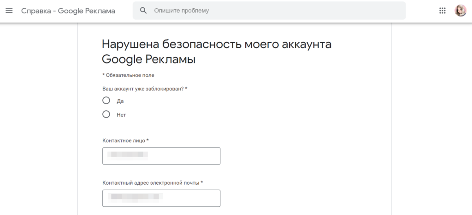The width and height of the screenshot is (472, 215).
Task: Select the "Нет" radio button
Action: tap(106, 114)
